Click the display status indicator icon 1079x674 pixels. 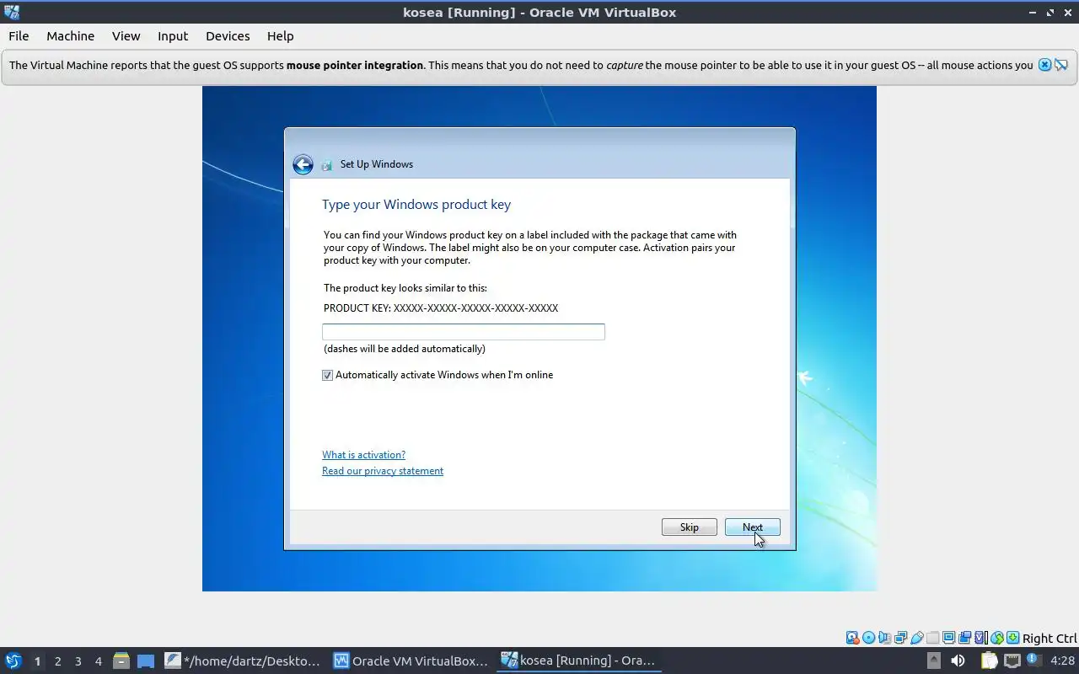[x=948, y=638]
